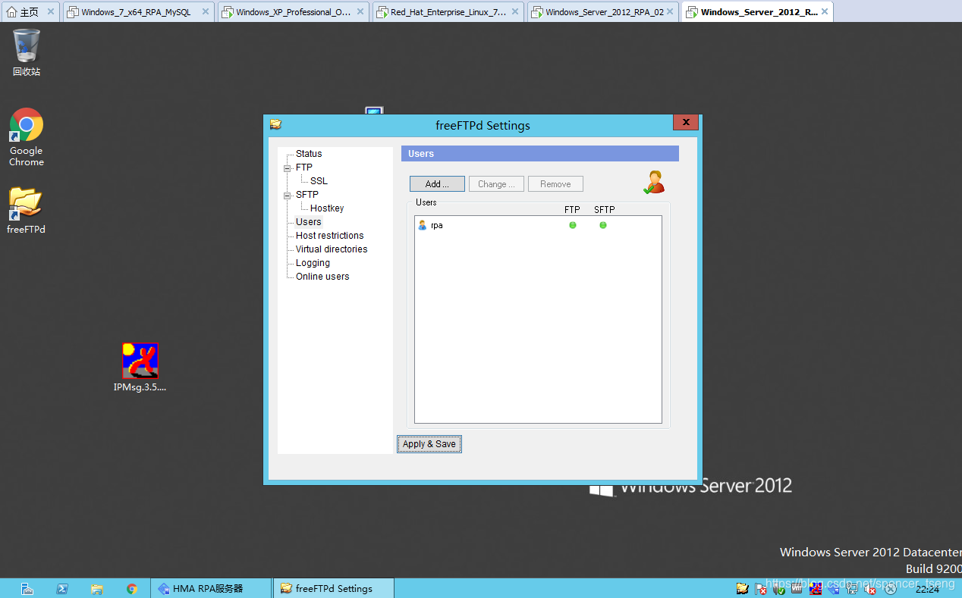Open Host restrictions settings page
This screenshot has width=962, height=598.
pyautogui.click(x=329, y=236)
